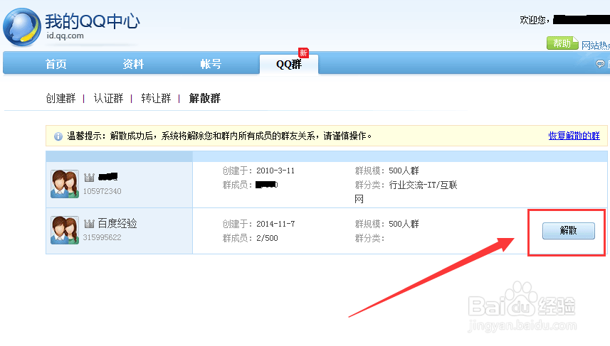Viewport: 610px width, 346px height.
Task: Click the 解散 button for 百度经验 group
Action: click(x=569, y=231)
